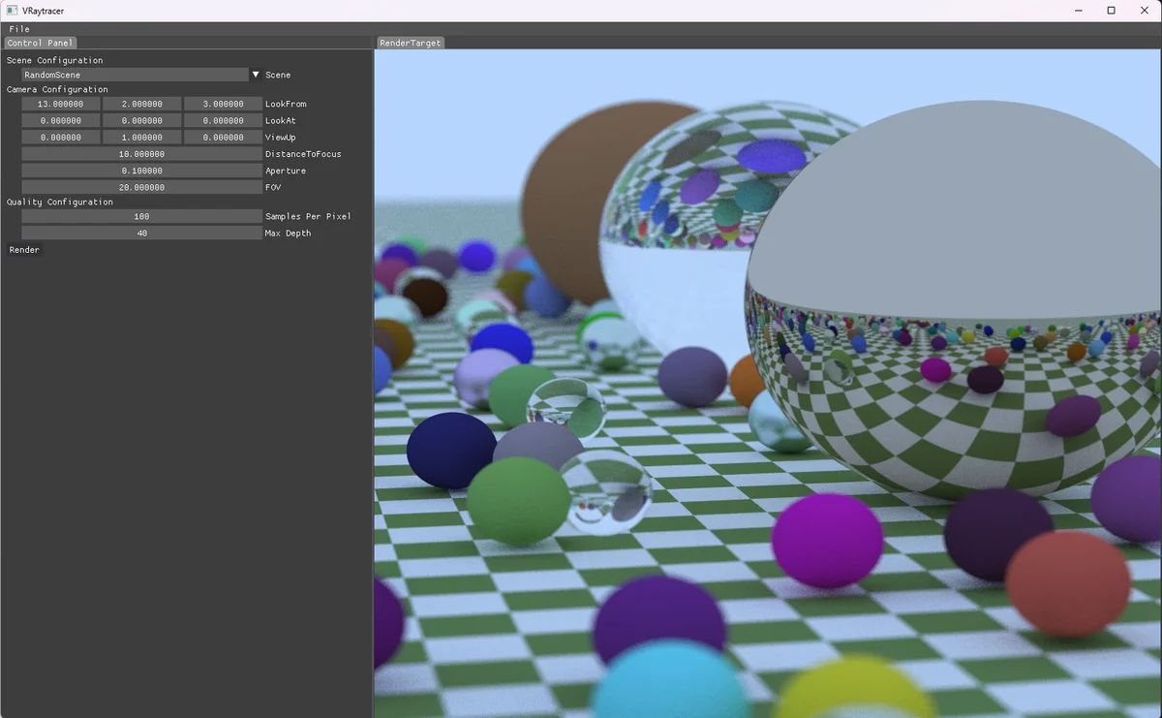1162x718 pixels.
Task: Click the LookAt Z value field
Action: pos(223,121)
